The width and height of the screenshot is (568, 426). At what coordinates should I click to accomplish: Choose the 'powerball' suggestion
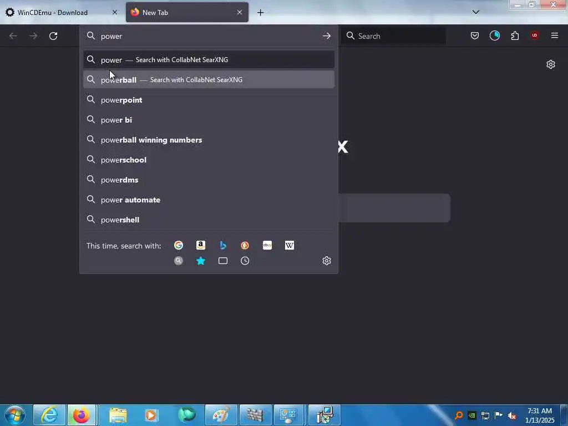(209, 80)
